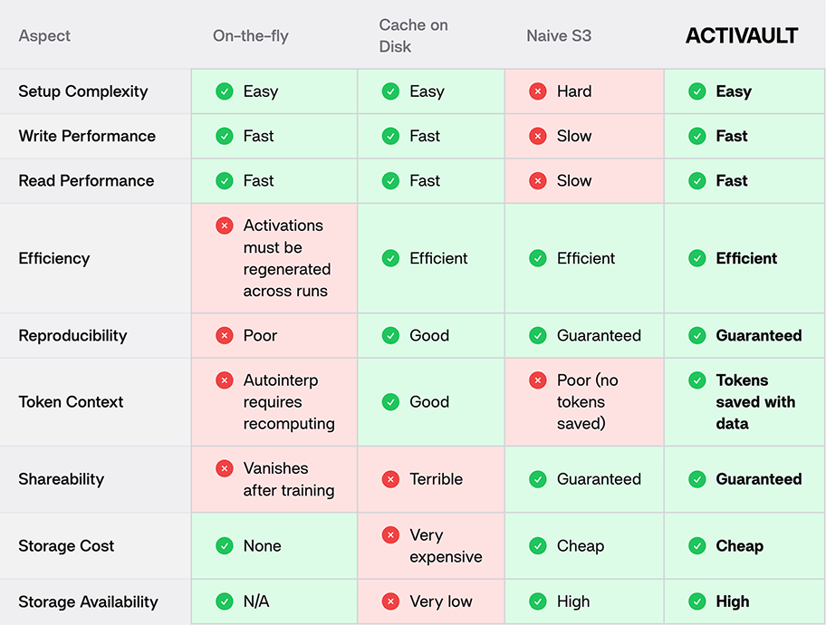Image resolution: width=826 pixels, height=625 pixels.
Task: Select the Setup Complexity row label
Action: (83, 91)
